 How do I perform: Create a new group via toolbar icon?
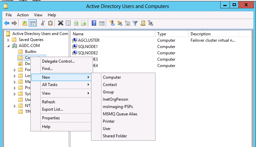120,23
